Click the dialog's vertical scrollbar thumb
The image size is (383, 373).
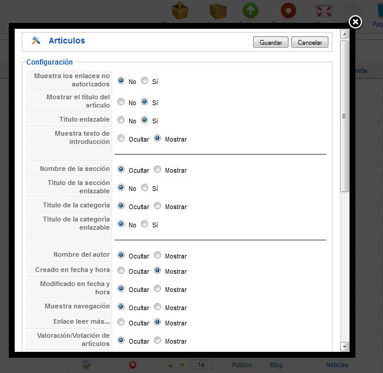click(344, 116)
